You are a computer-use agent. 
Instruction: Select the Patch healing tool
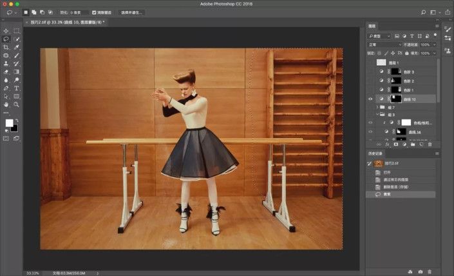point(6,55)
